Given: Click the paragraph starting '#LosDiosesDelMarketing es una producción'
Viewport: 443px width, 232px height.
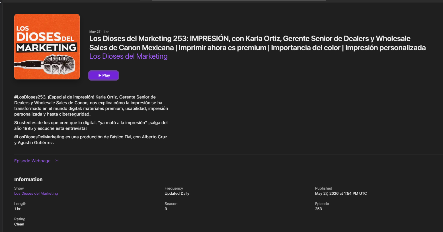Looking at the screenshot, I should pyautogui.click(x=91, y=140).
